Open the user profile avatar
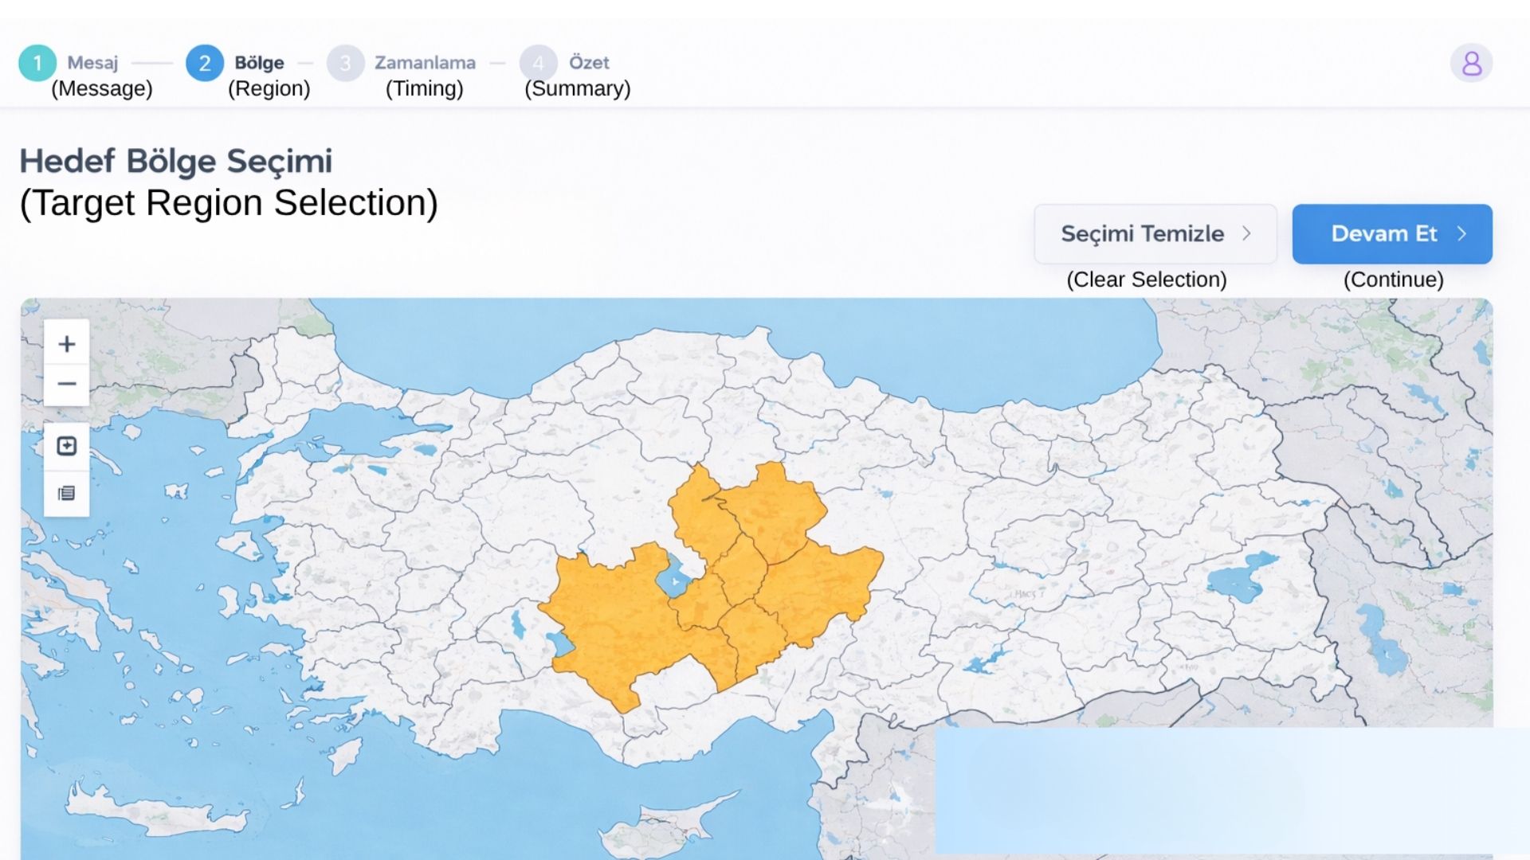This screenshot has width=1530, height=860. (x=1471, y=63)
